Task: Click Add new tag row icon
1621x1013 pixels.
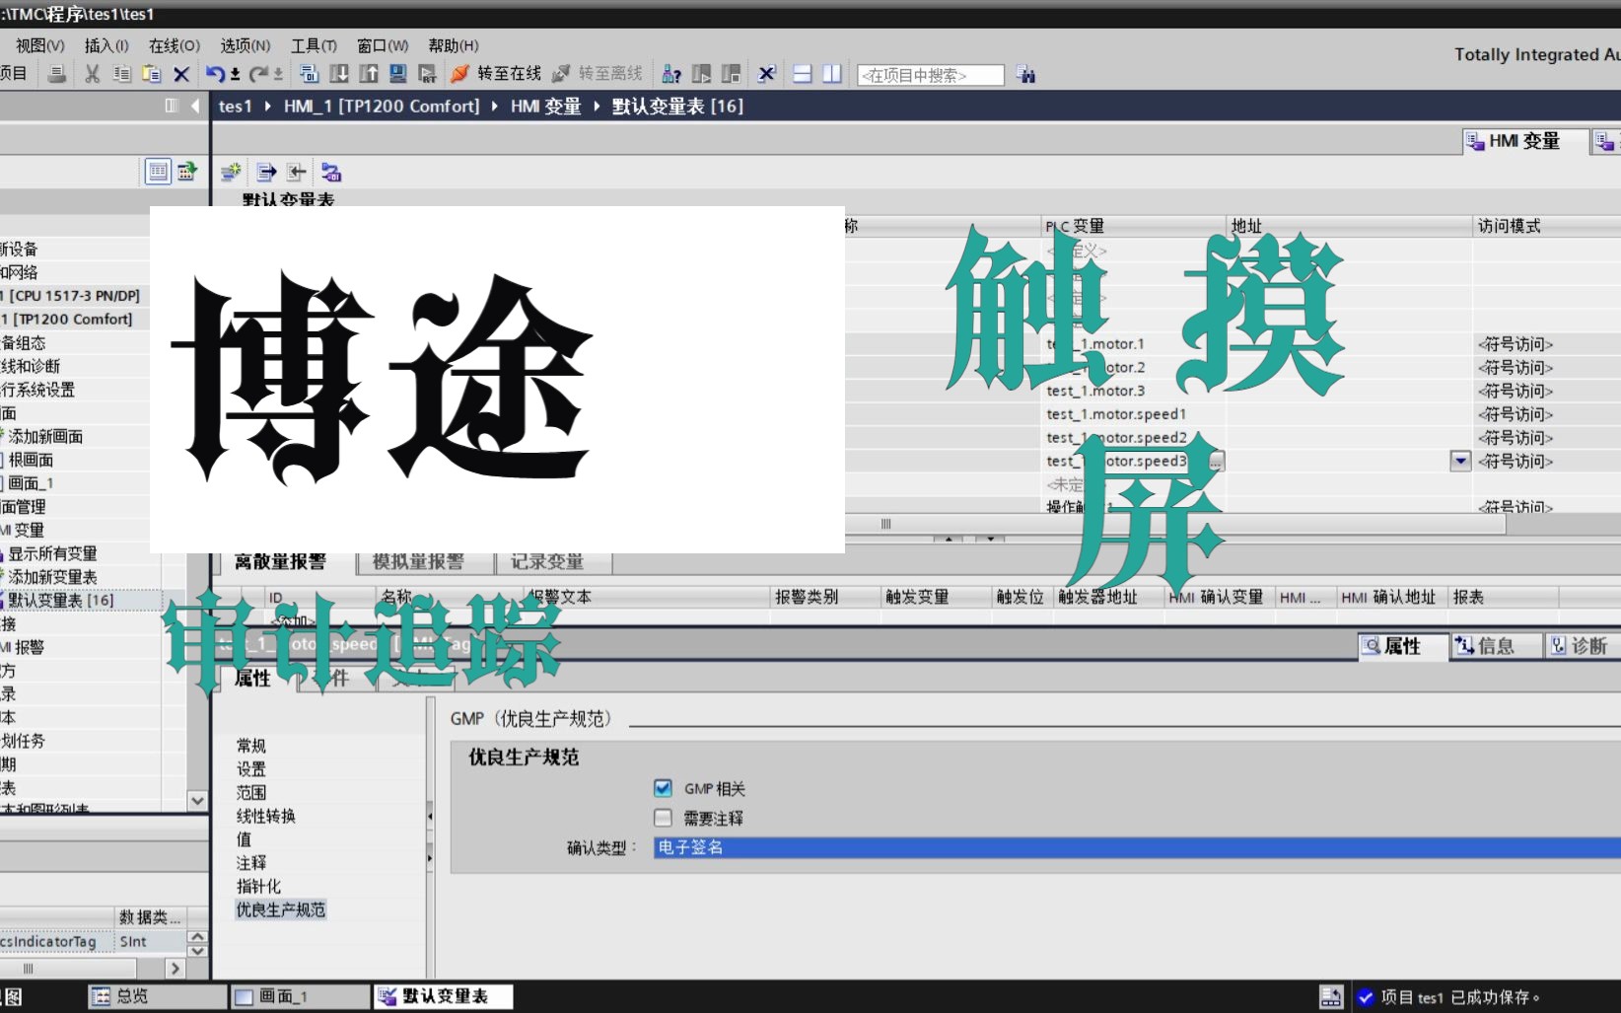Action: click(231, 173)
